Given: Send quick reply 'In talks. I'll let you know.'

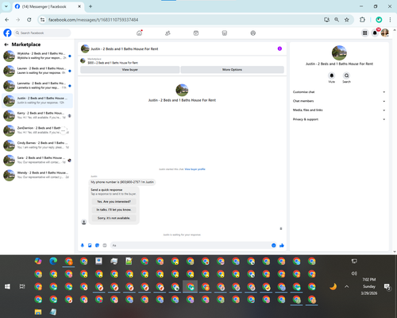Looking at the screenshot, I should pyautogui.click(x=114, y=210).
